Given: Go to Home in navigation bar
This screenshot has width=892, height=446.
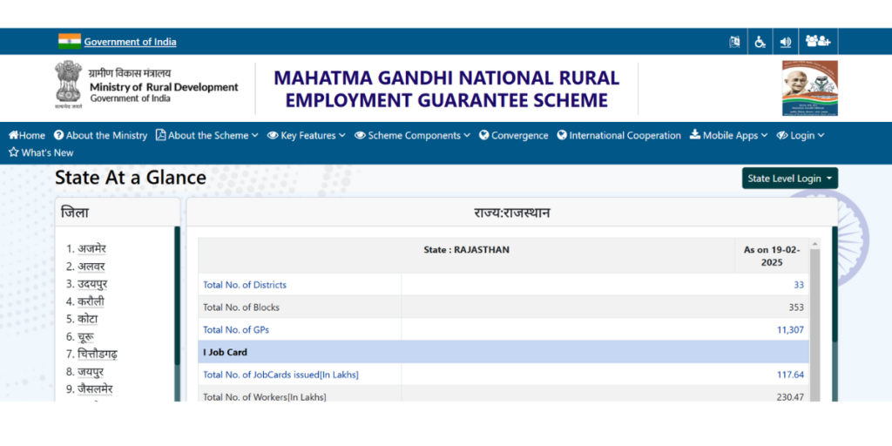Looking at the screenshot, I should click(27, 135).
